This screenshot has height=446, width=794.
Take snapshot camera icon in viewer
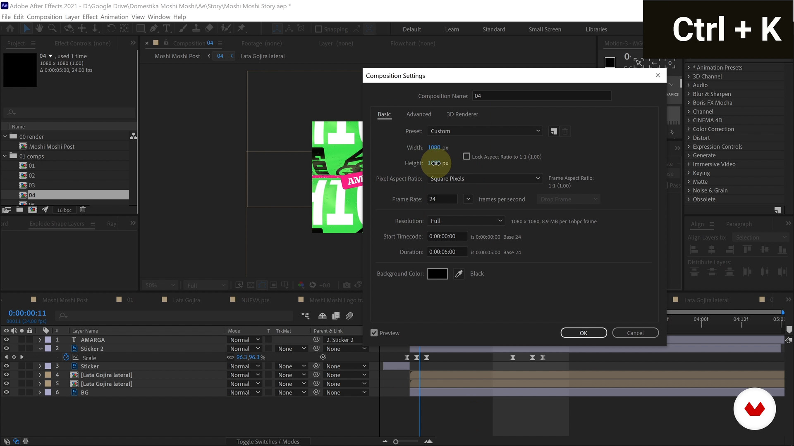click(347, 285)
